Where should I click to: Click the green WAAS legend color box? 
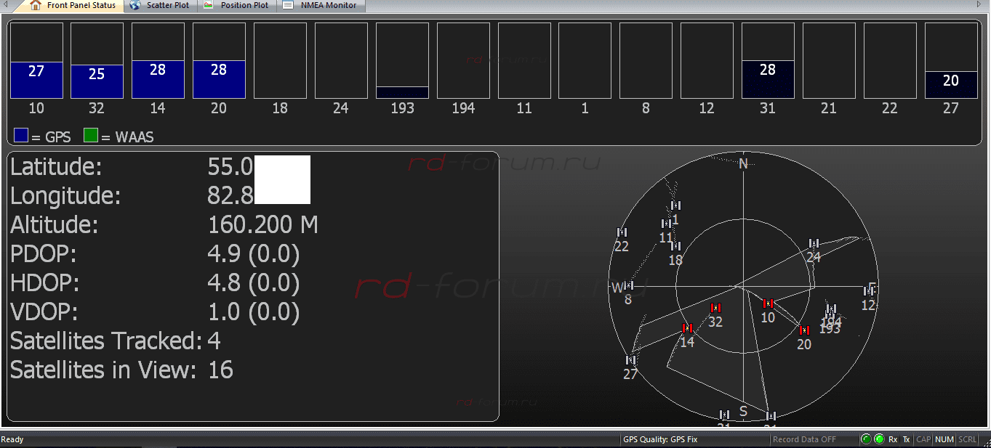90,136
